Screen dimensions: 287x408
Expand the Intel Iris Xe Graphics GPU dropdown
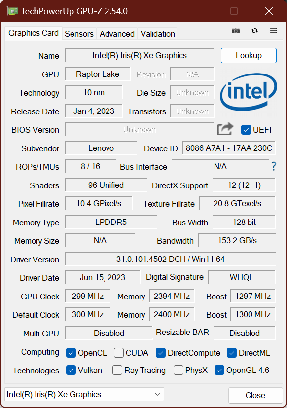(84, 394)
